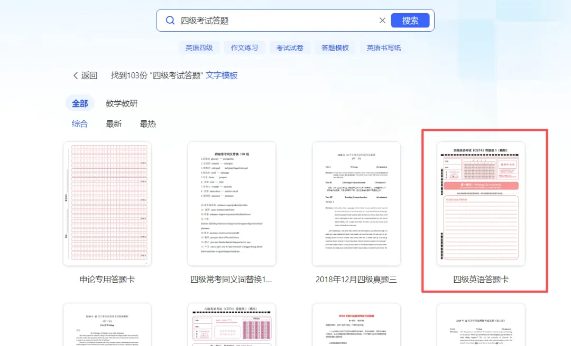This screenshot has height=346, width=571.
Task: Open the 申论专用答题卡 template thumbnail
Action: click(107, 204)
